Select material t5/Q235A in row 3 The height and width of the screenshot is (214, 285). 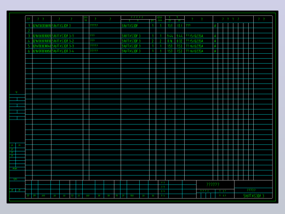[x=195, y=36]
